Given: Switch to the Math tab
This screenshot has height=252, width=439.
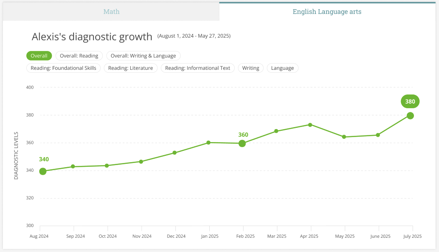Looking at the screenshot, I should [x=111, y=11].
